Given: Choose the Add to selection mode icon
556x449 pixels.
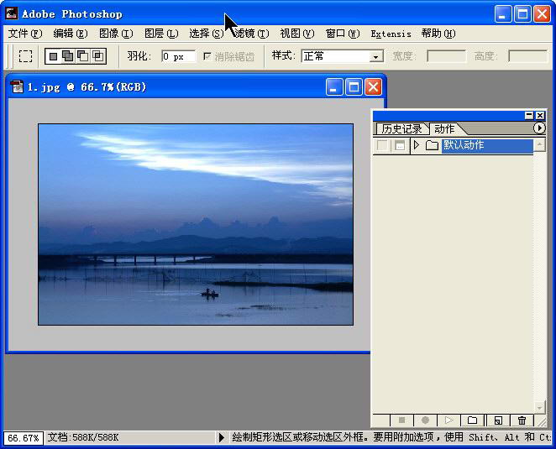Looking at the screenshot, I should pos(68,56).
